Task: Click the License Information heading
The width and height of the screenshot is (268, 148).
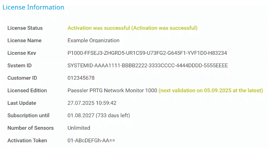Action: pyautogui.click(x=33, y=7)
